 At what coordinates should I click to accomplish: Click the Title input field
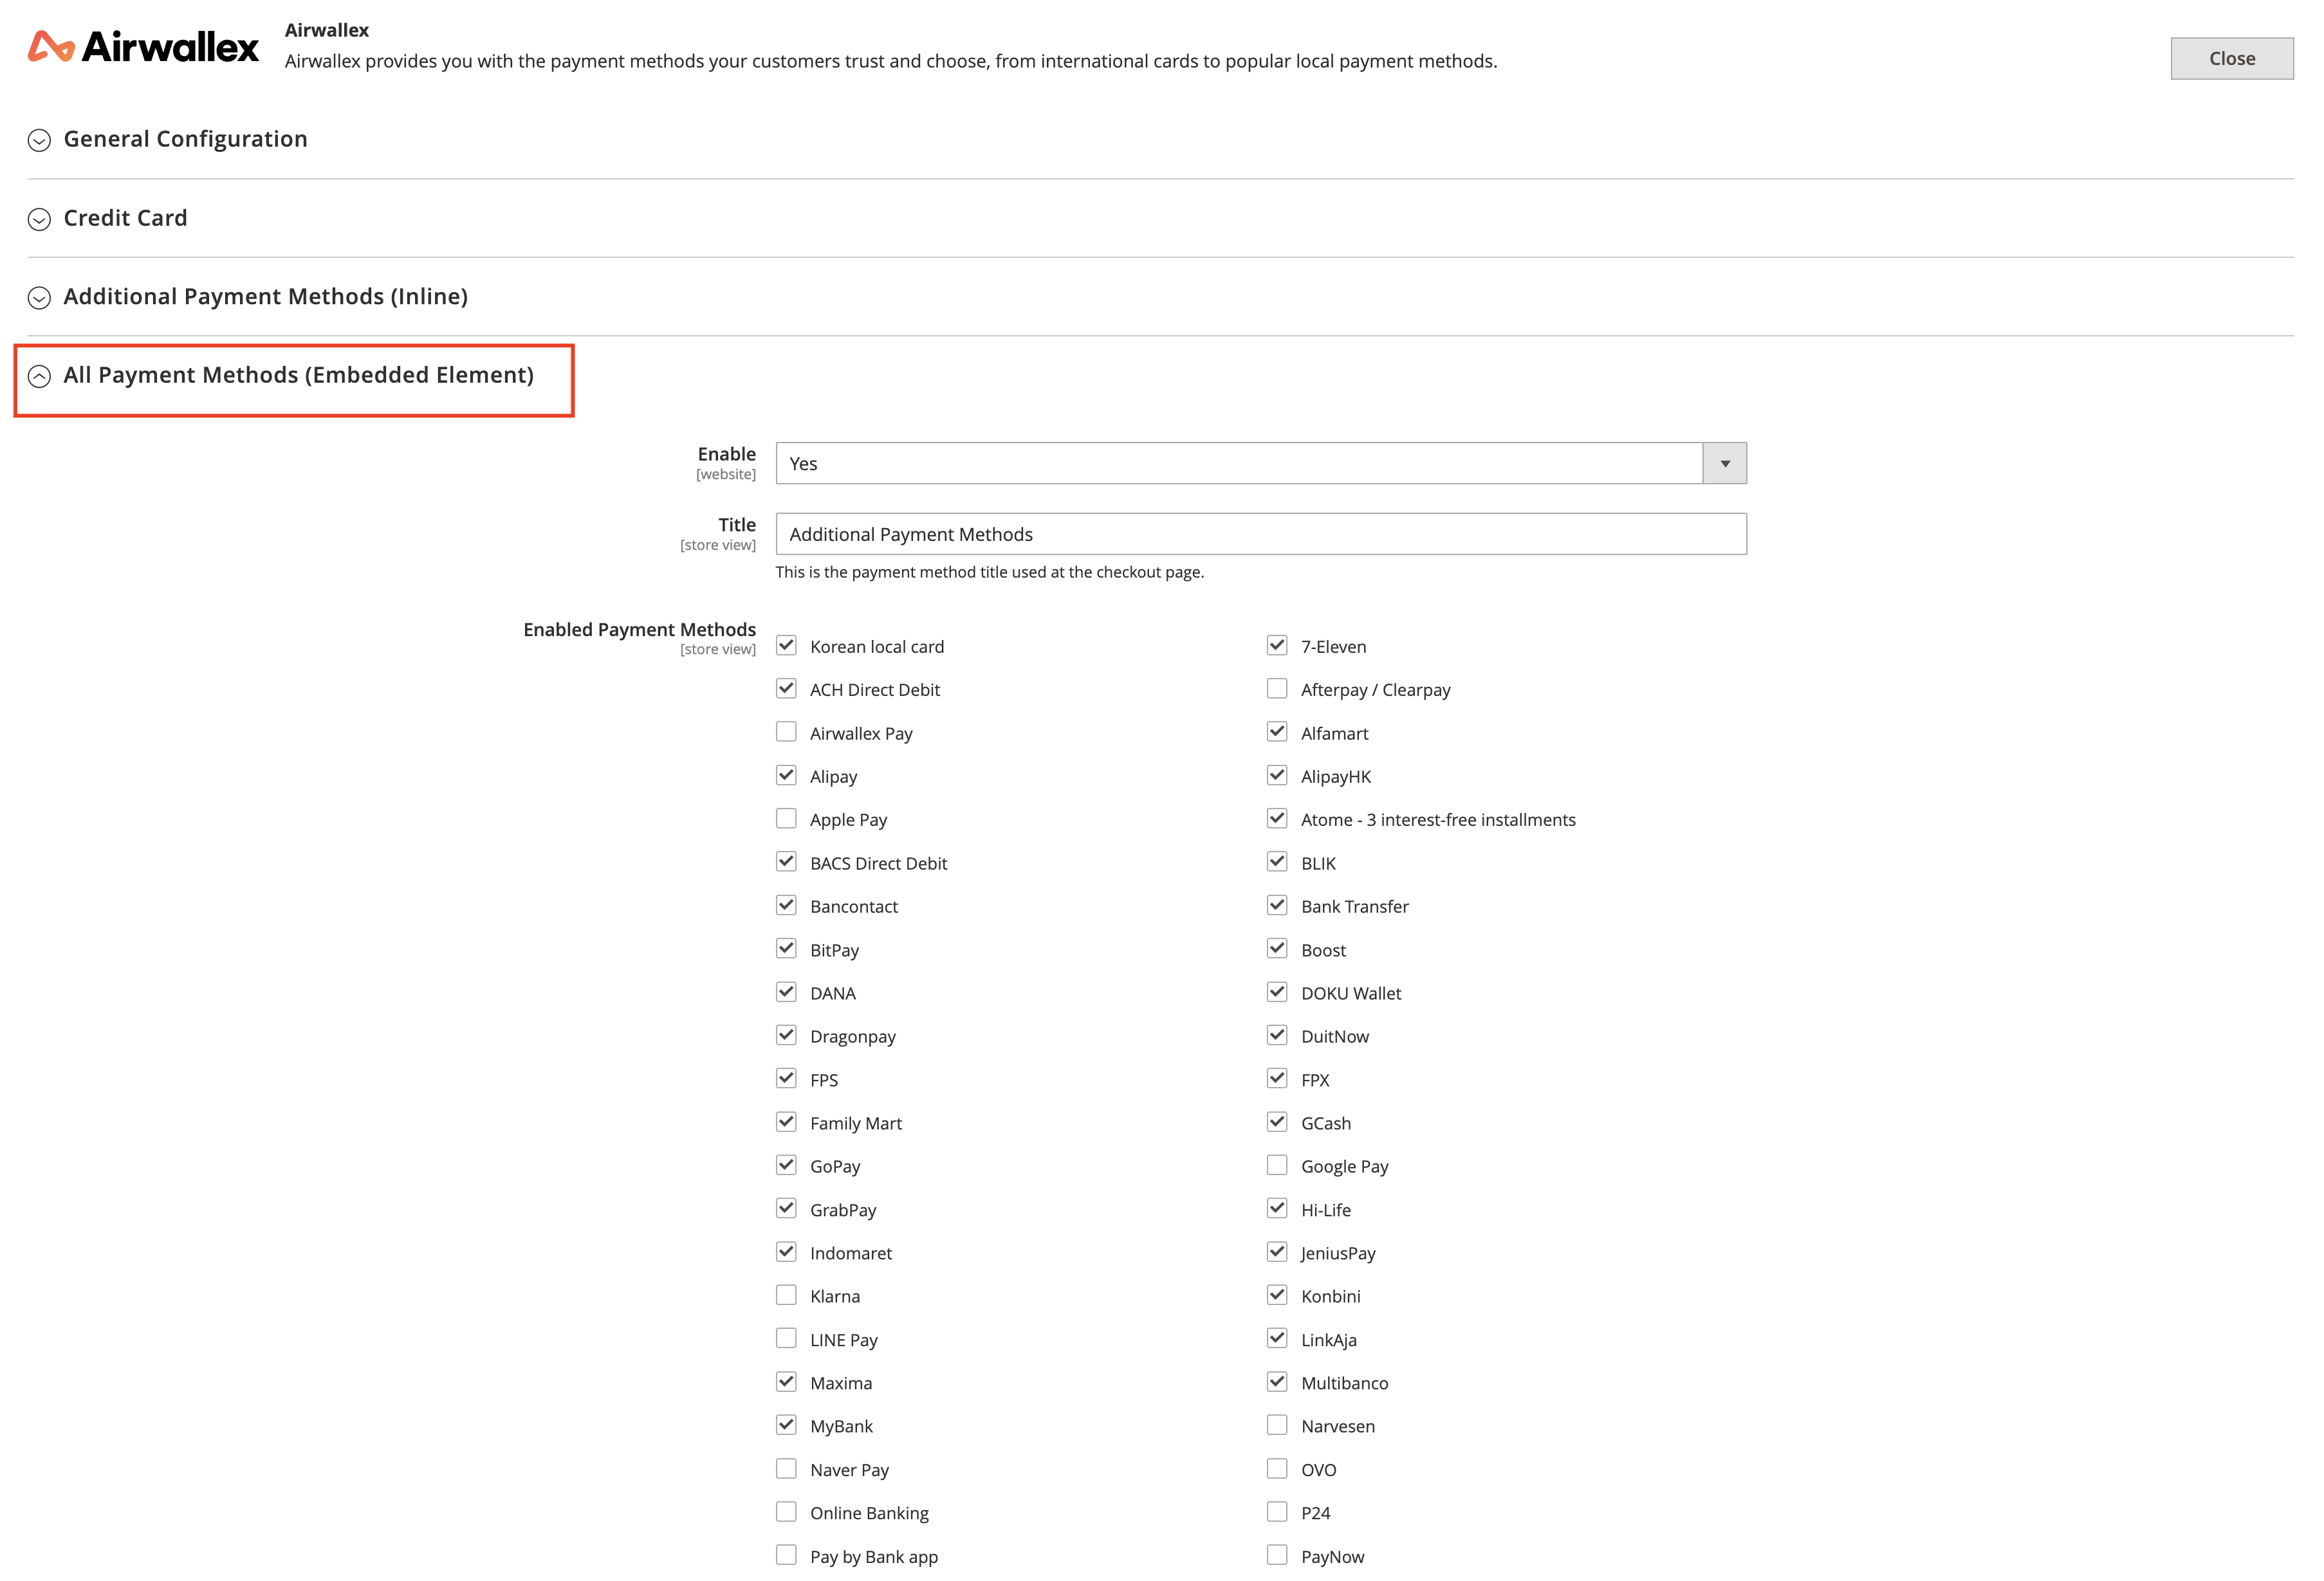tap(1261, 534)
